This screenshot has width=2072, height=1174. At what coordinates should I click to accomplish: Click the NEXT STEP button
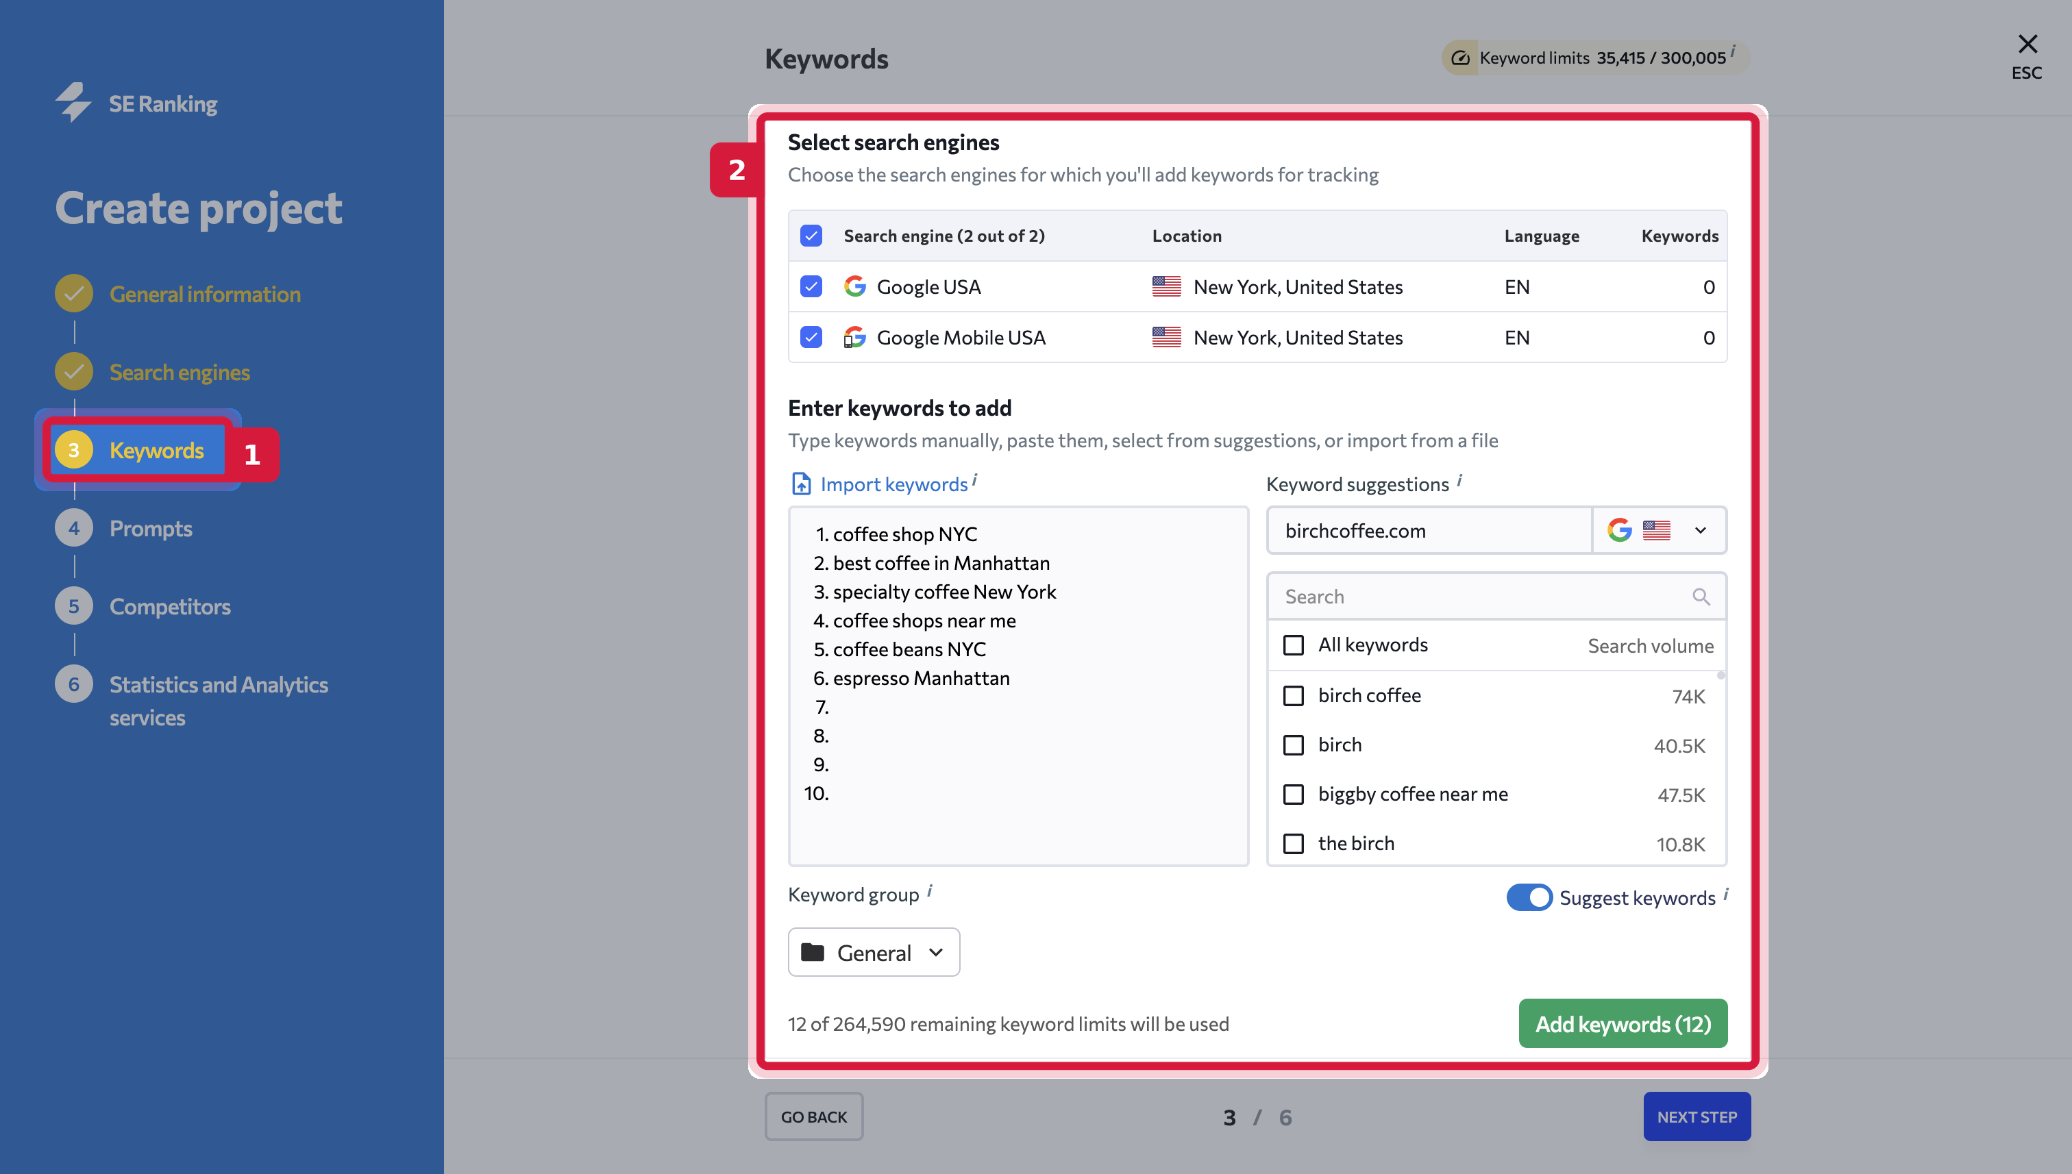[1697, 1116]
